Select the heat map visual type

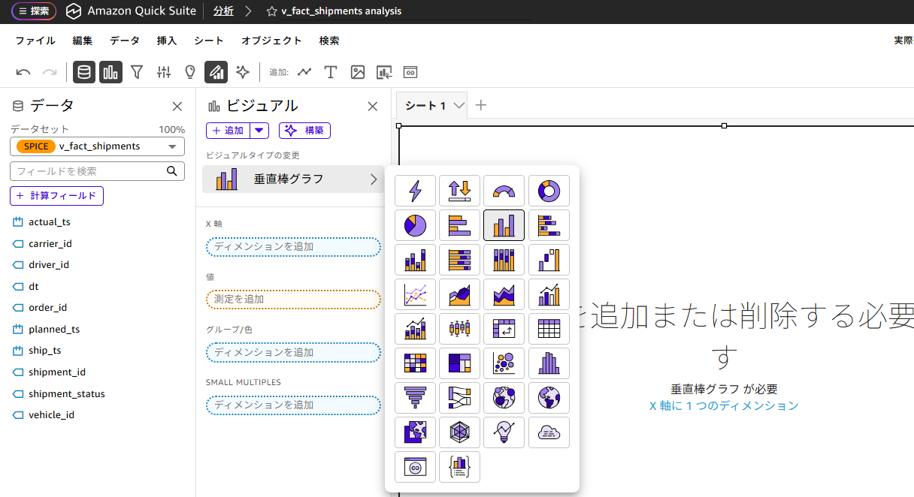[415, 363]
